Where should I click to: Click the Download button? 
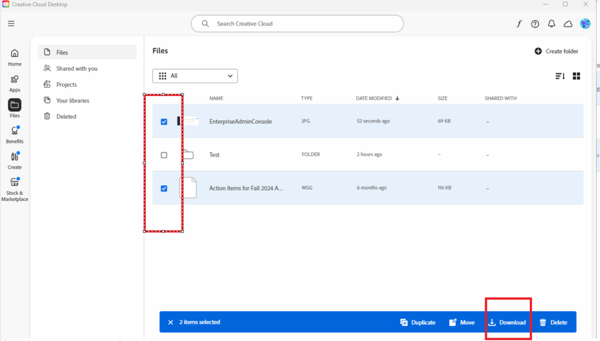(x=507, y=322)
